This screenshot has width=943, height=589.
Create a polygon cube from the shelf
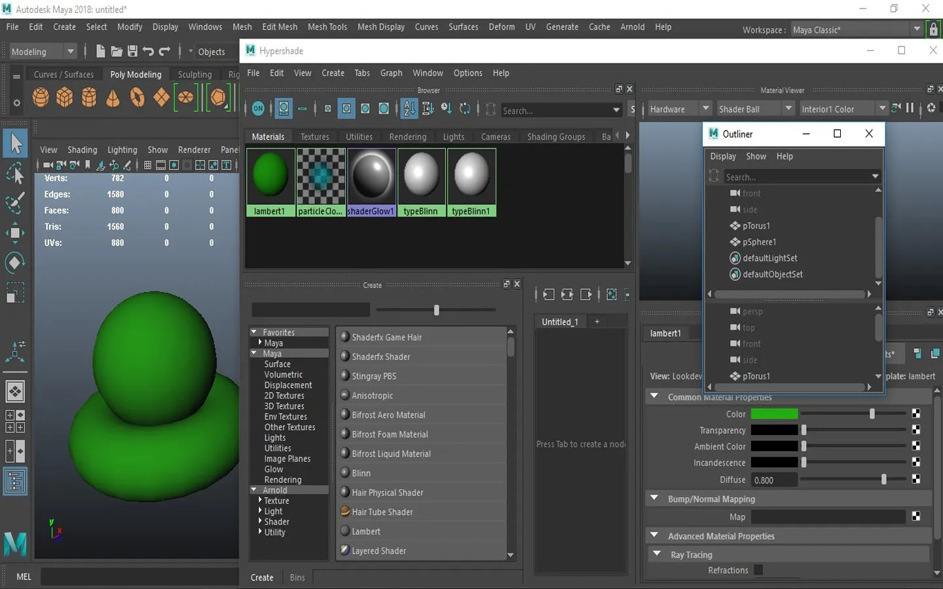[65, 98]
